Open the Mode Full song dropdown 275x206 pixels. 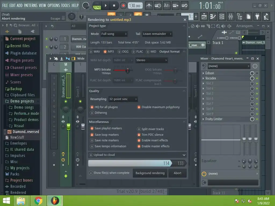point(114,34)
